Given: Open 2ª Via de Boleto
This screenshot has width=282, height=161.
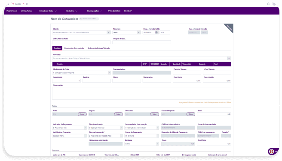Looking at the screenshot, I should (x=114, y=11).
